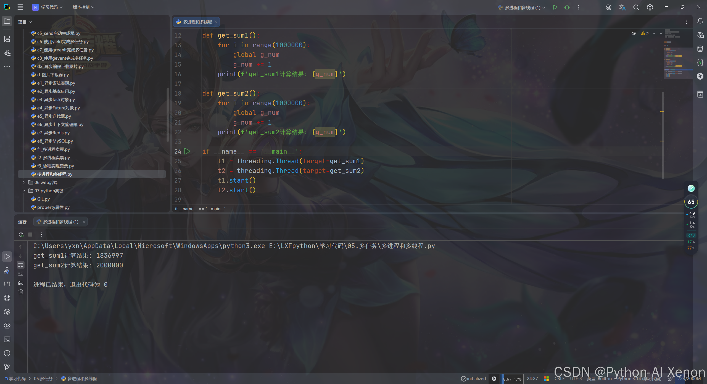Open the run configuration dropdown 多进程和多线程 (1)
Screen dimensions: 707x384
click(521, 7)
